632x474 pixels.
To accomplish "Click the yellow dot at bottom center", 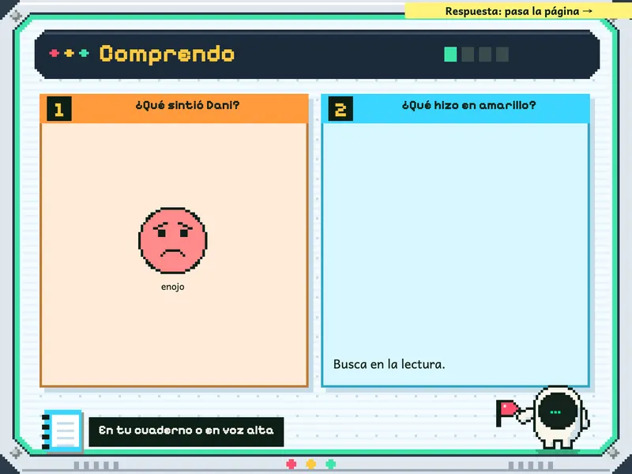I will pos(310,465).
